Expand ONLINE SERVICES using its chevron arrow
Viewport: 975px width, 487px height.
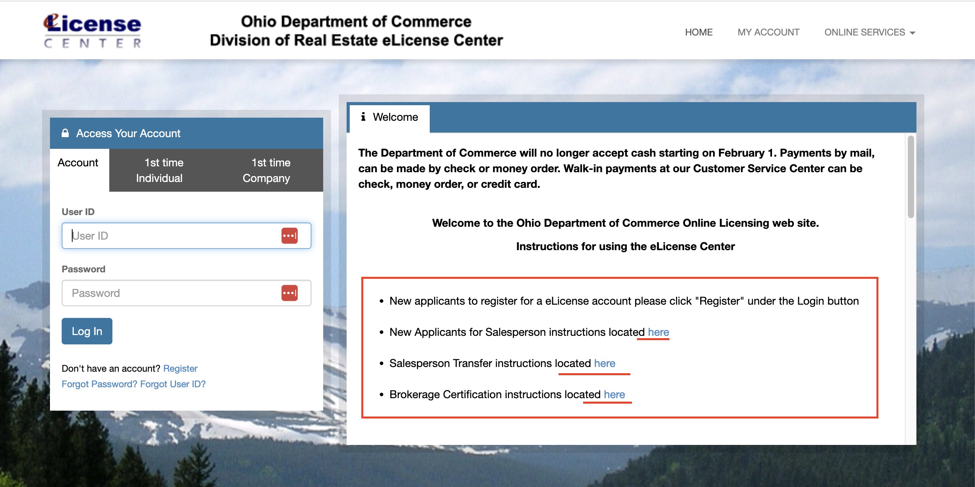click(912, 33)
